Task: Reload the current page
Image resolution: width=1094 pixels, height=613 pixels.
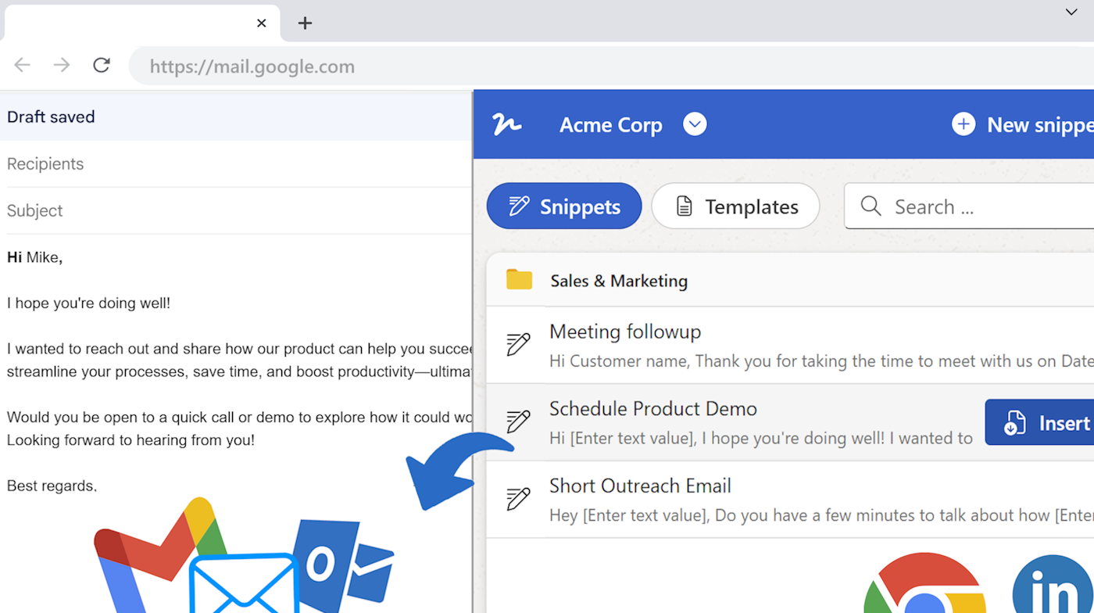Action: 102,65
